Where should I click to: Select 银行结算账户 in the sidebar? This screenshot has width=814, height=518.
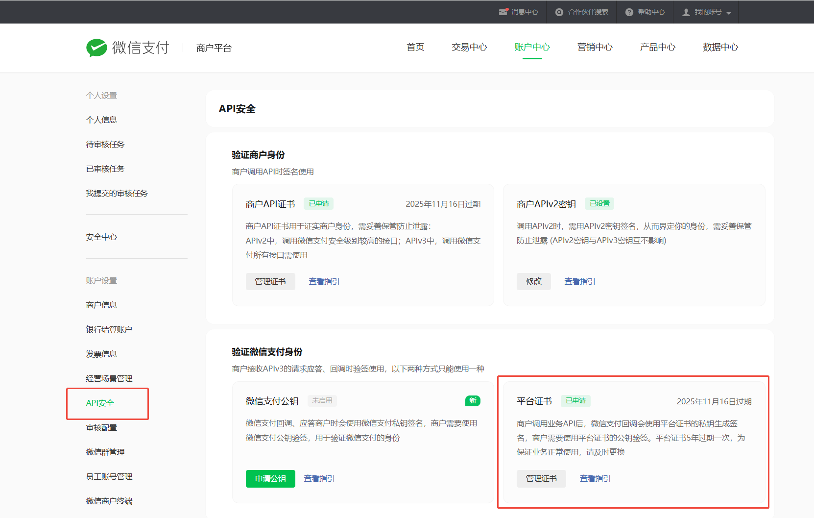pos(109,329)
